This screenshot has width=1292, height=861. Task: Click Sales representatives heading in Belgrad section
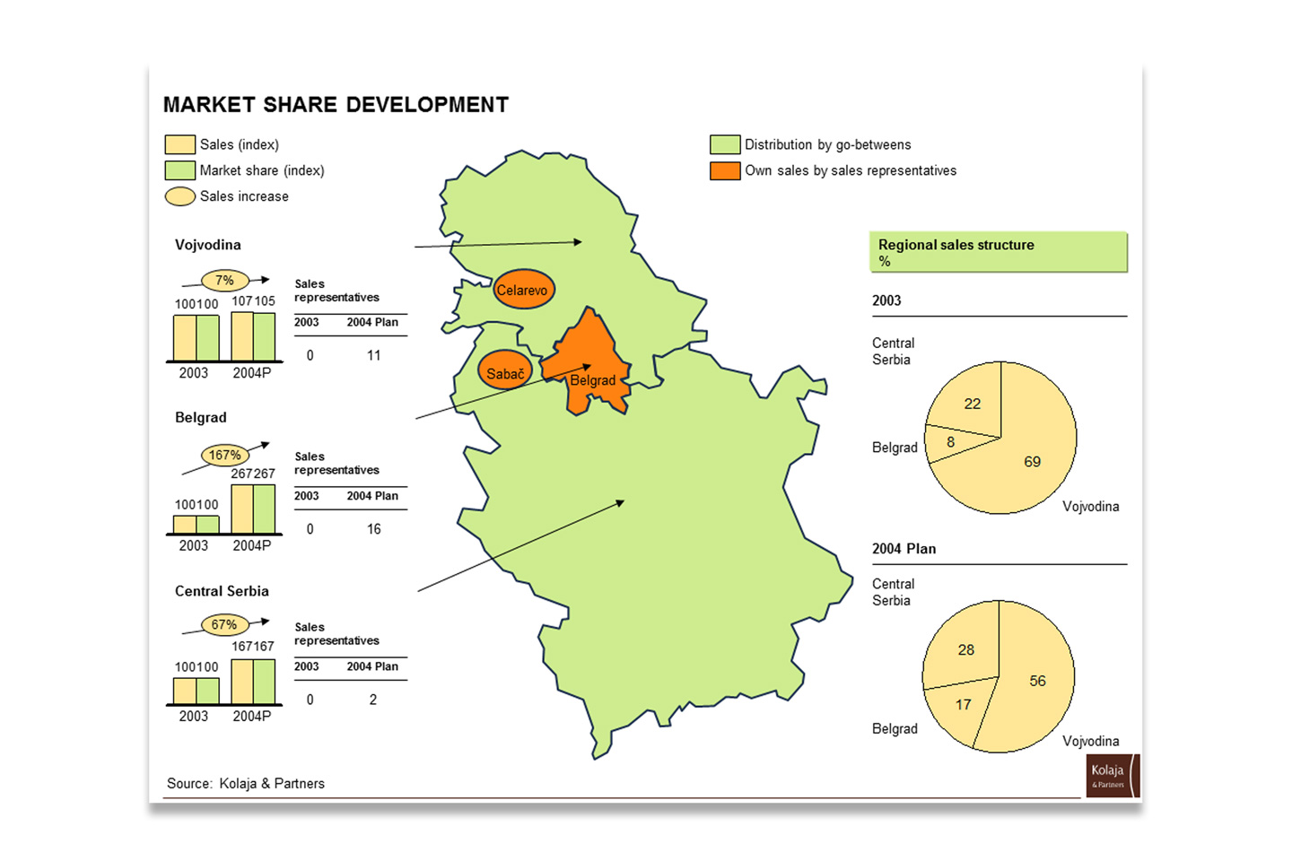(336, 464)
